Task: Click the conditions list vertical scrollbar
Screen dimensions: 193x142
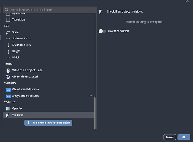Action: 95,113
